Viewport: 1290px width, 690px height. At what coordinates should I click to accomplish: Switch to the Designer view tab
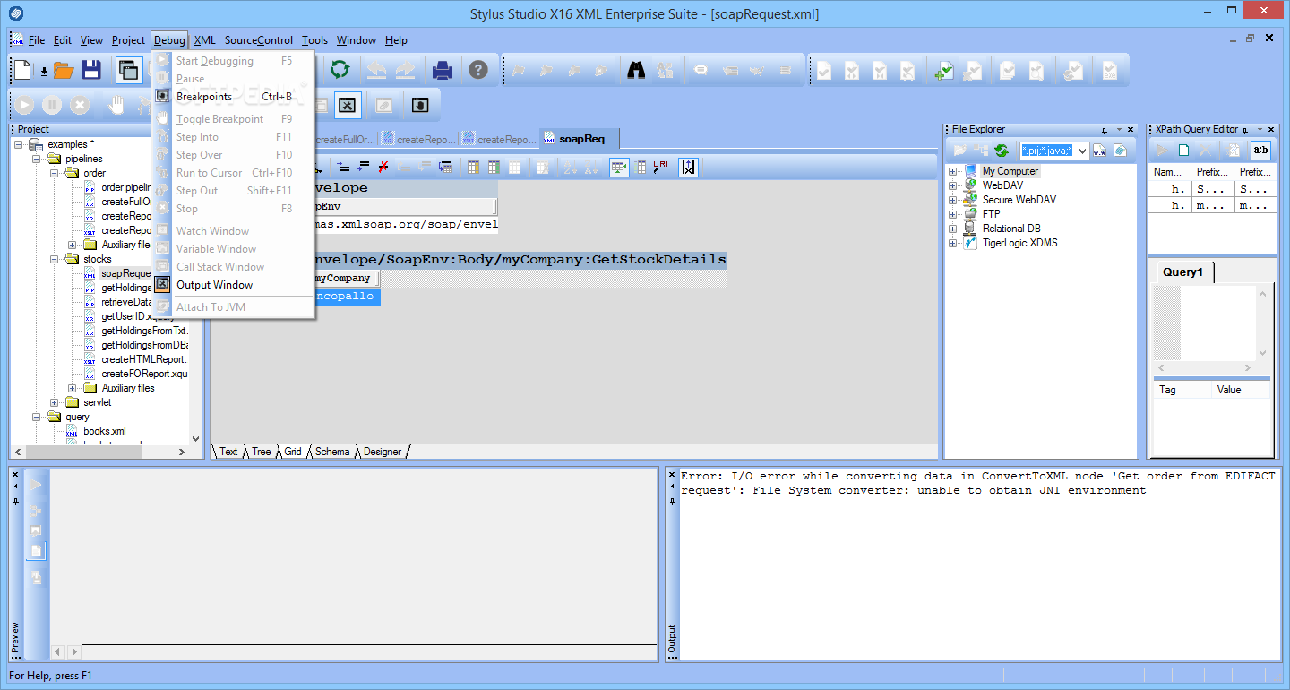[383, 452]
